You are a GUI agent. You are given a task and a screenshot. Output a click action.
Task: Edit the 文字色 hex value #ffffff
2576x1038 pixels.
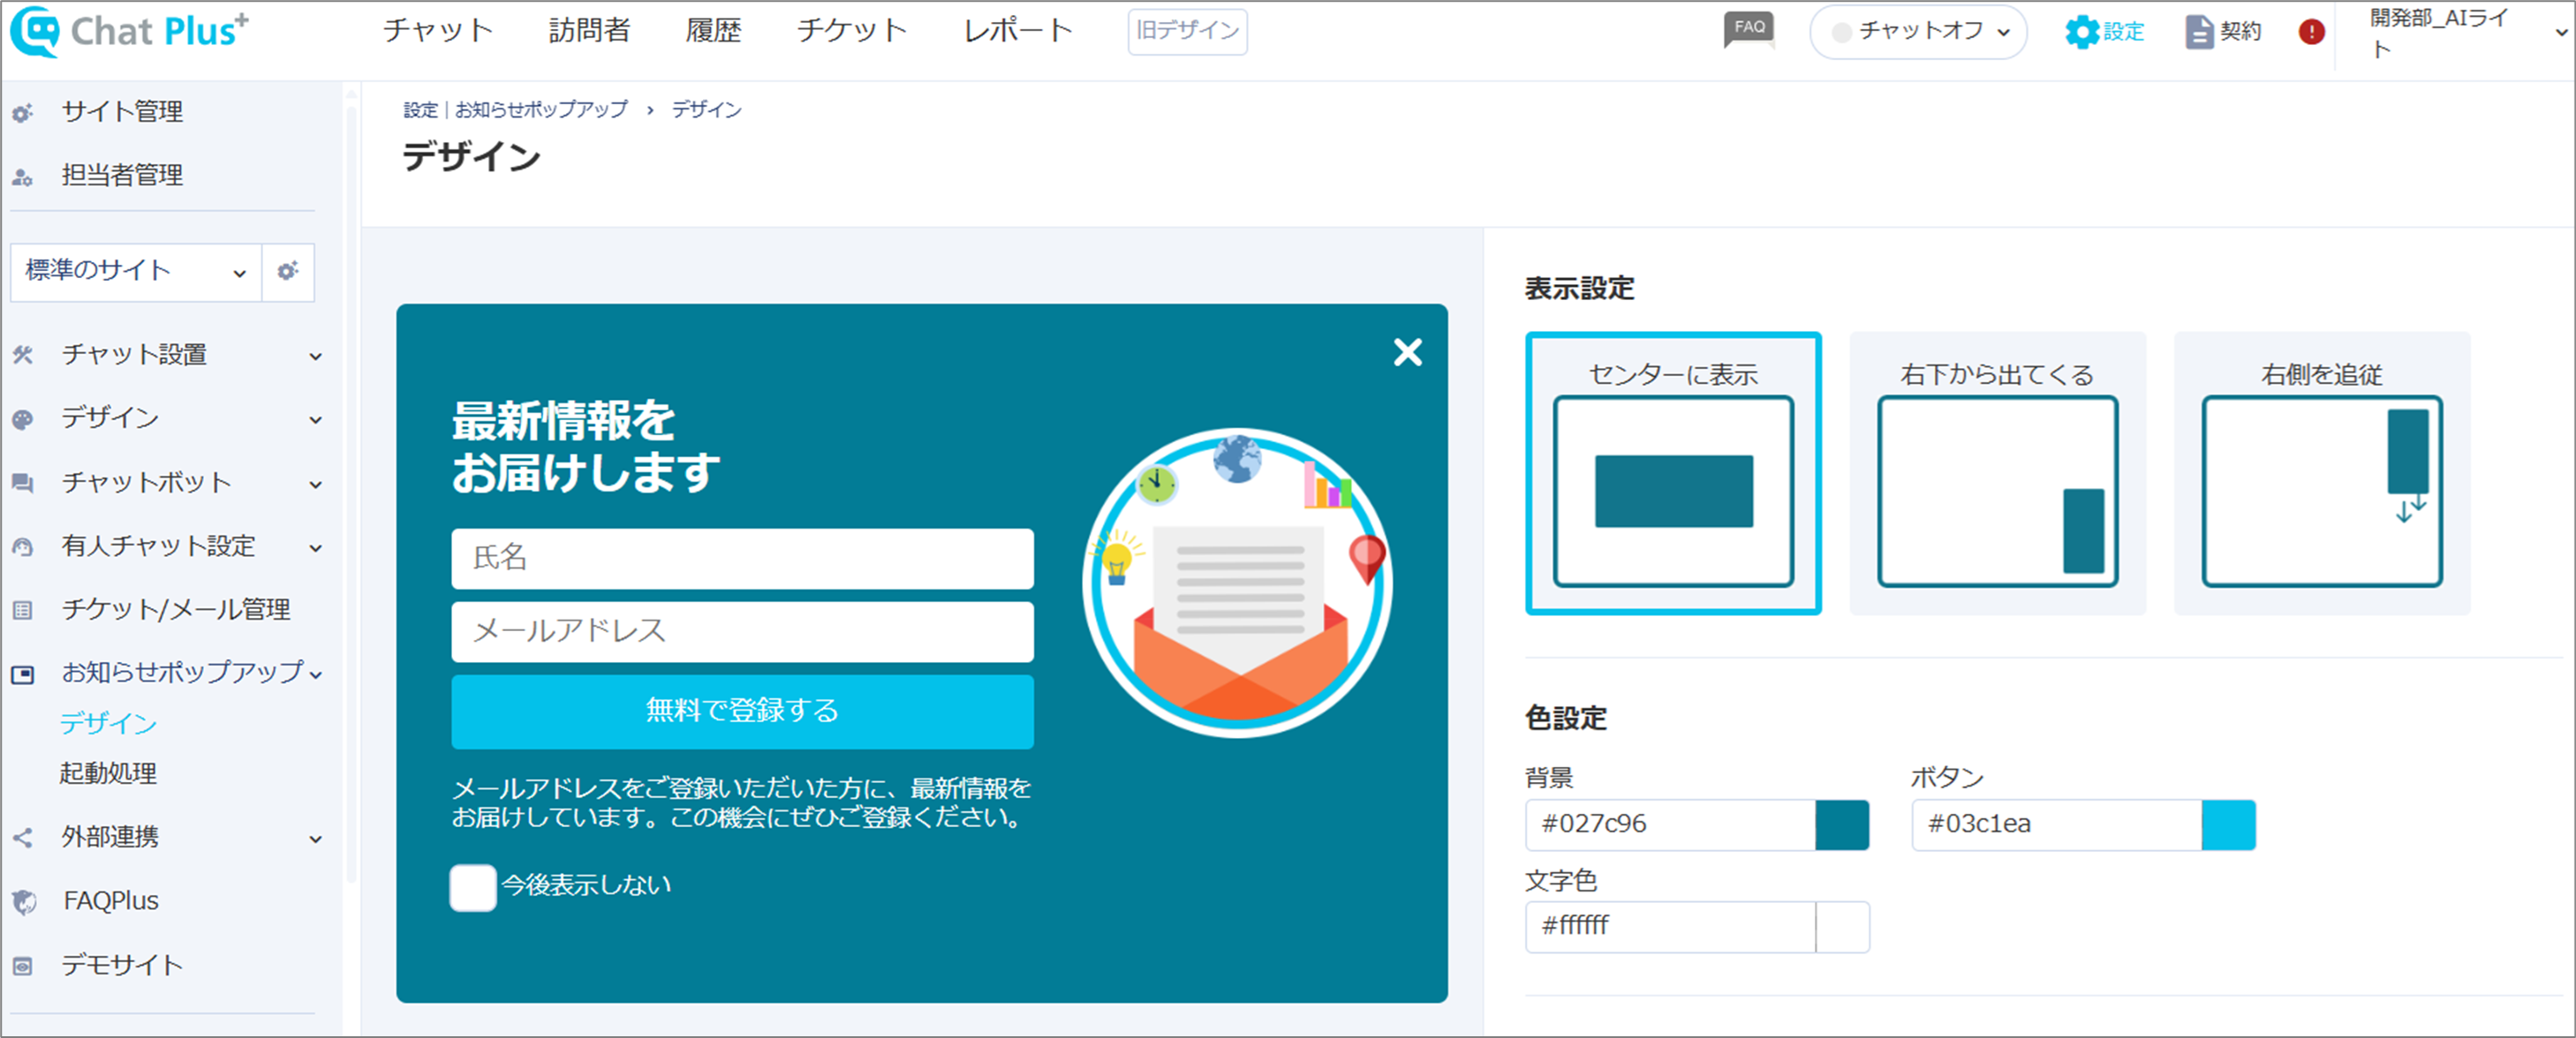point(1670,927)
